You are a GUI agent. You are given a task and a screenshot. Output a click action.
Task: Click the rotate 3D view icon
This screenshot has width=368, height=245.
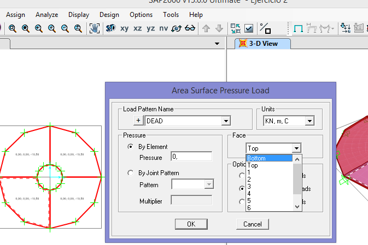(177, 28)
